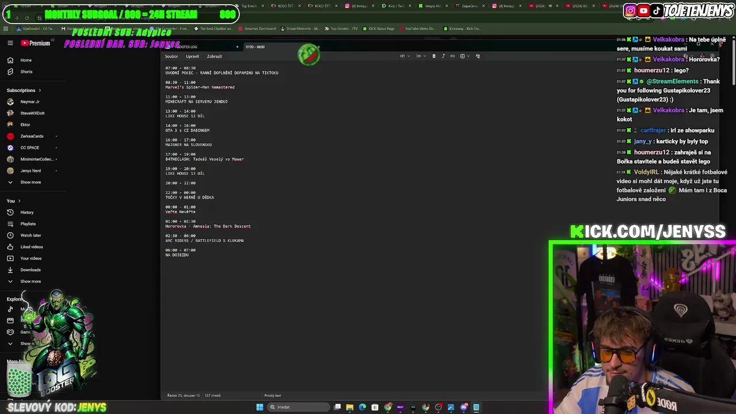Image resolution: width=736 pixels, height=414 pixels.
Task: Expand the You section chevron
Action: click(19, 201)
